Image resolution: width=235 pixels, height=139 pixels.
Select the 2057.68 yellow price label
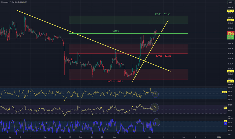pos(230,11)
